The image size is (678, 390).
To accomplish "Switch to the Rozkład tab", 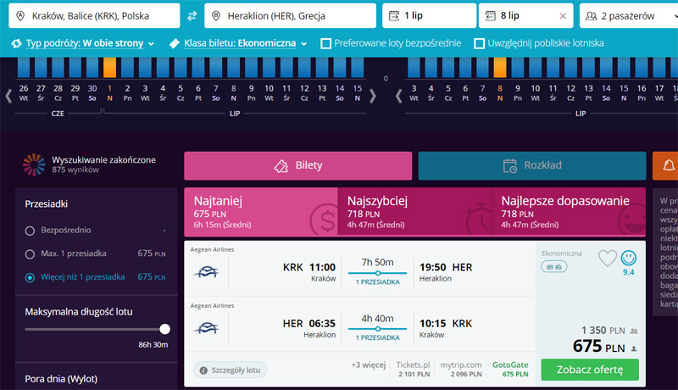I will click(532, 165).
